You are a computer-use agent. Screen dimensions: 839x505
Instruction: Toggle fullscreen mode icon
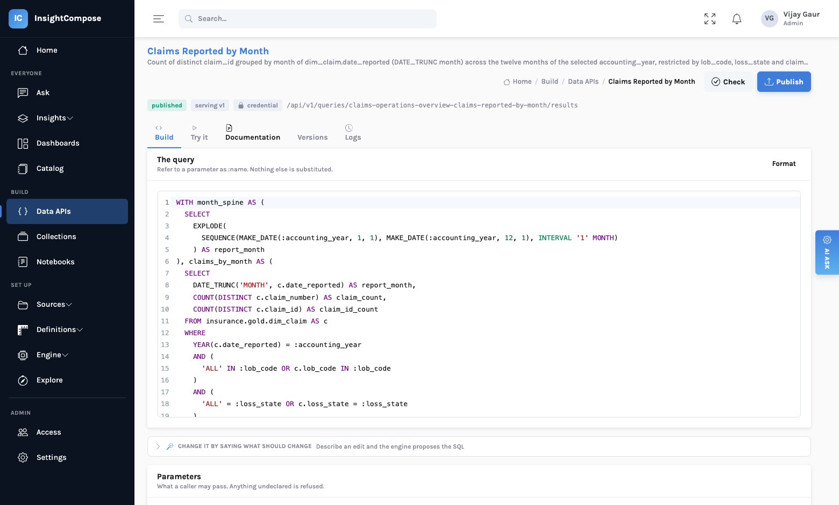click(710, 19)
